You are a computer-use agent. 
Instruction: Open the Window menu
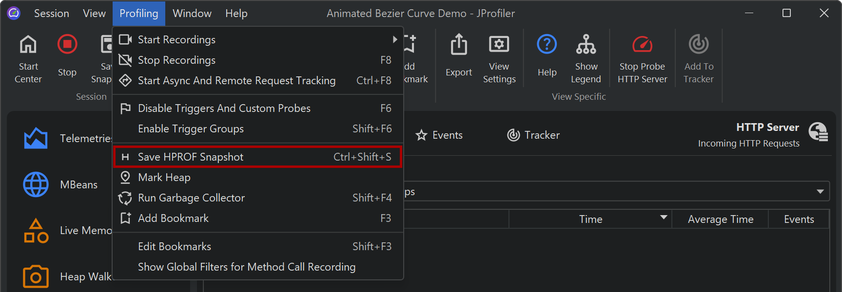point(192,13)
